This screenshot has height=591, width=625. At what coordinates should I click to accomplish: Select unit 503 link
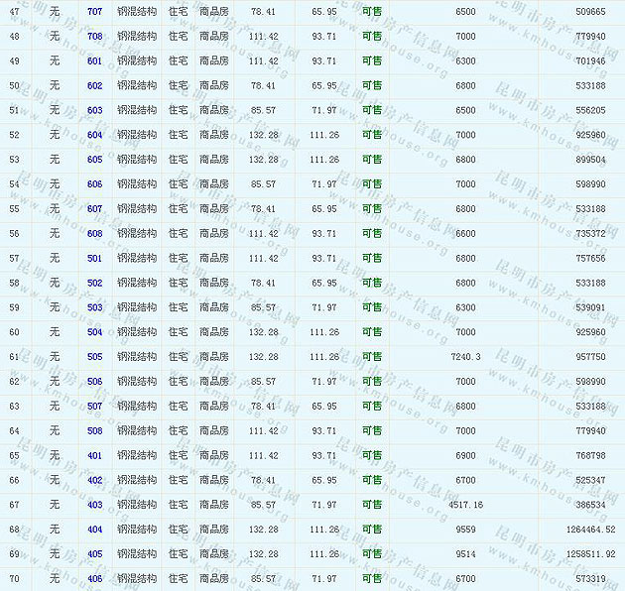pos(94,307)
